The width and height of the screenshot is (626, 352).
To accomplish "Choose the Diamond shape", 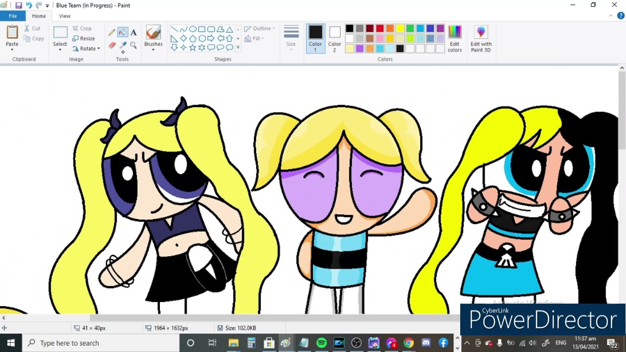I will click(183, 39).
